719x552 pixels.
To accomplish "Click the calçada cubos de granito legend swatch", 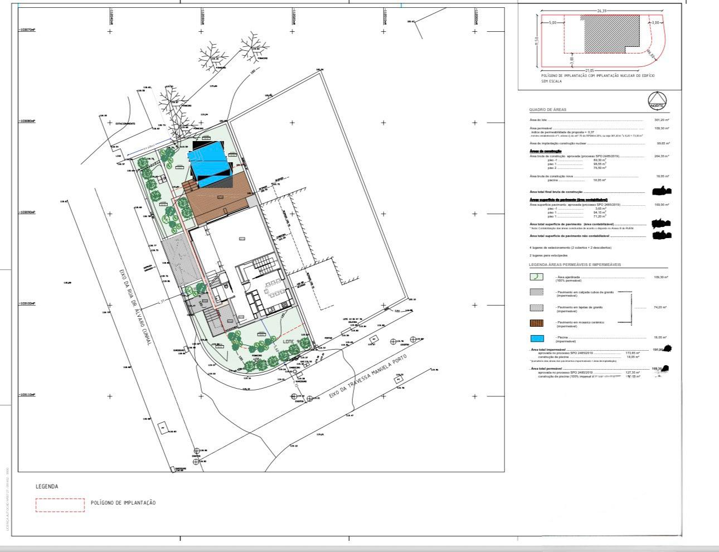I will click(x=537, y=292).
